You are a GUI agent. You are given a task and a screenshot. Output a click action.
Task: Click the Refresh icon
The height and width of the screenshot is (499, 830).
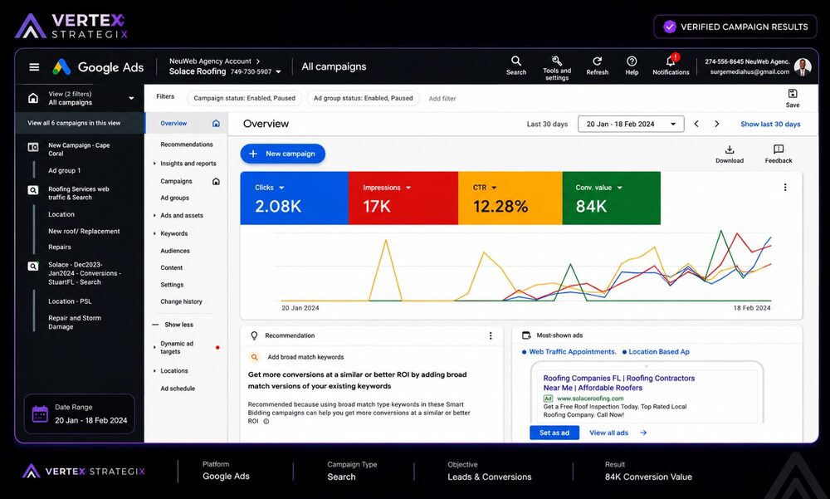click(597, 61)
